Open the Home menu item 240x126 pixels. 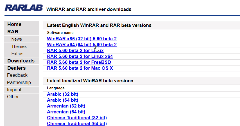[x=14, y=24]
